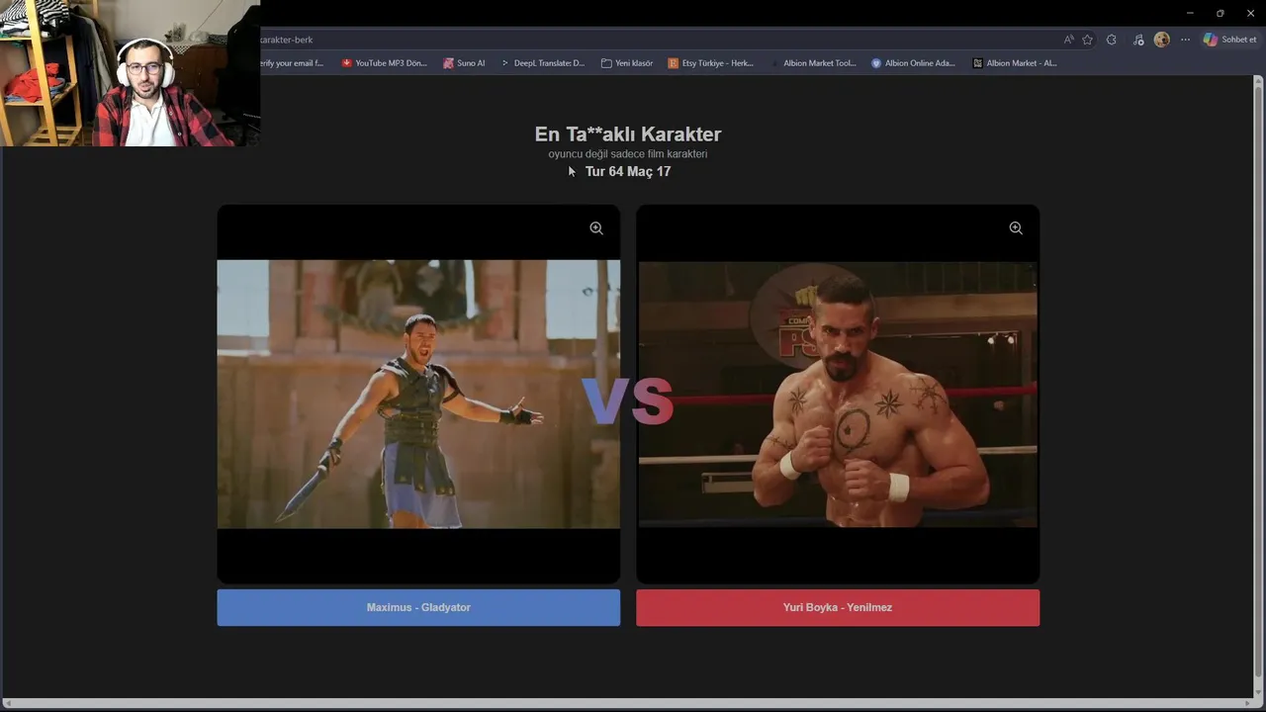Zoom into the Yuri Boyka image with the magnifier
The width and height of the screenshot is (1266, 712).
1016,228
